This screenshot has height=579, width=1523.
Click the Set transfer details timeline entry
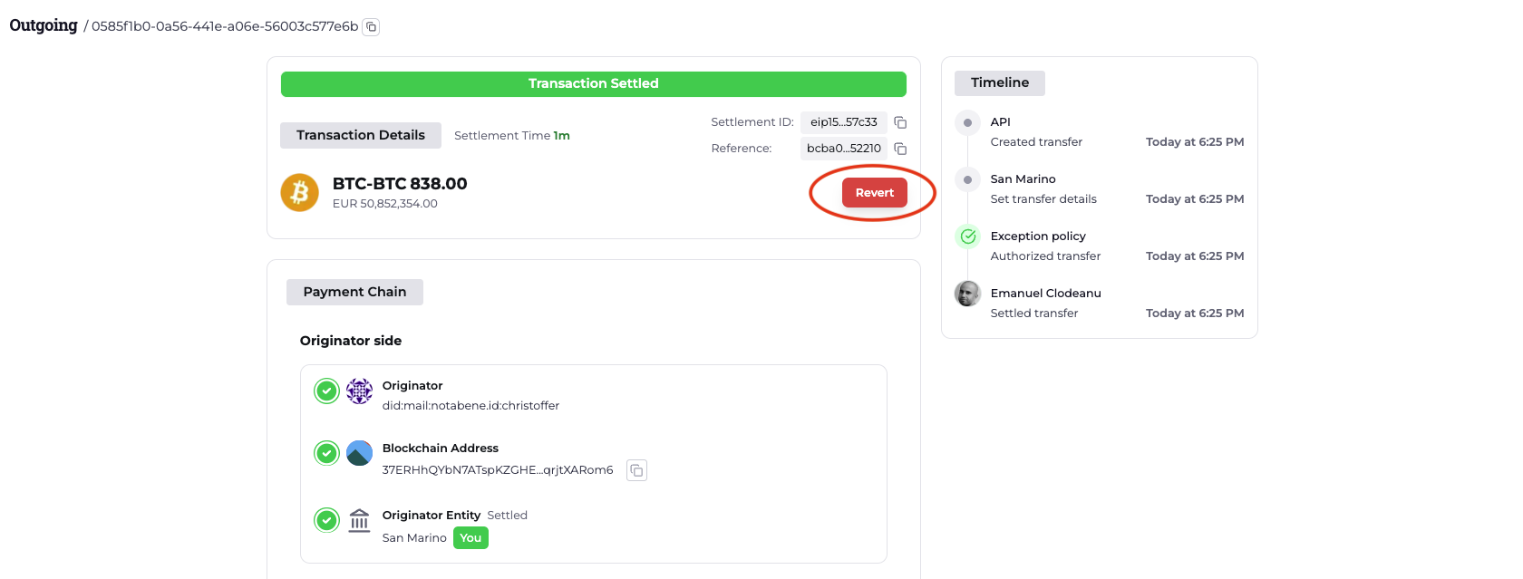click(x=1043, y=199)
